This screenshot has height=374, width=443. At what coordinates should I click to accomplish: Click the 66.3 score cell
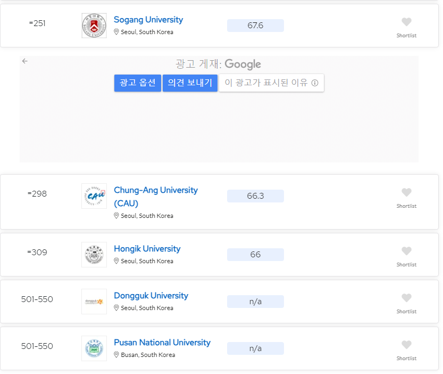(255, 196)
